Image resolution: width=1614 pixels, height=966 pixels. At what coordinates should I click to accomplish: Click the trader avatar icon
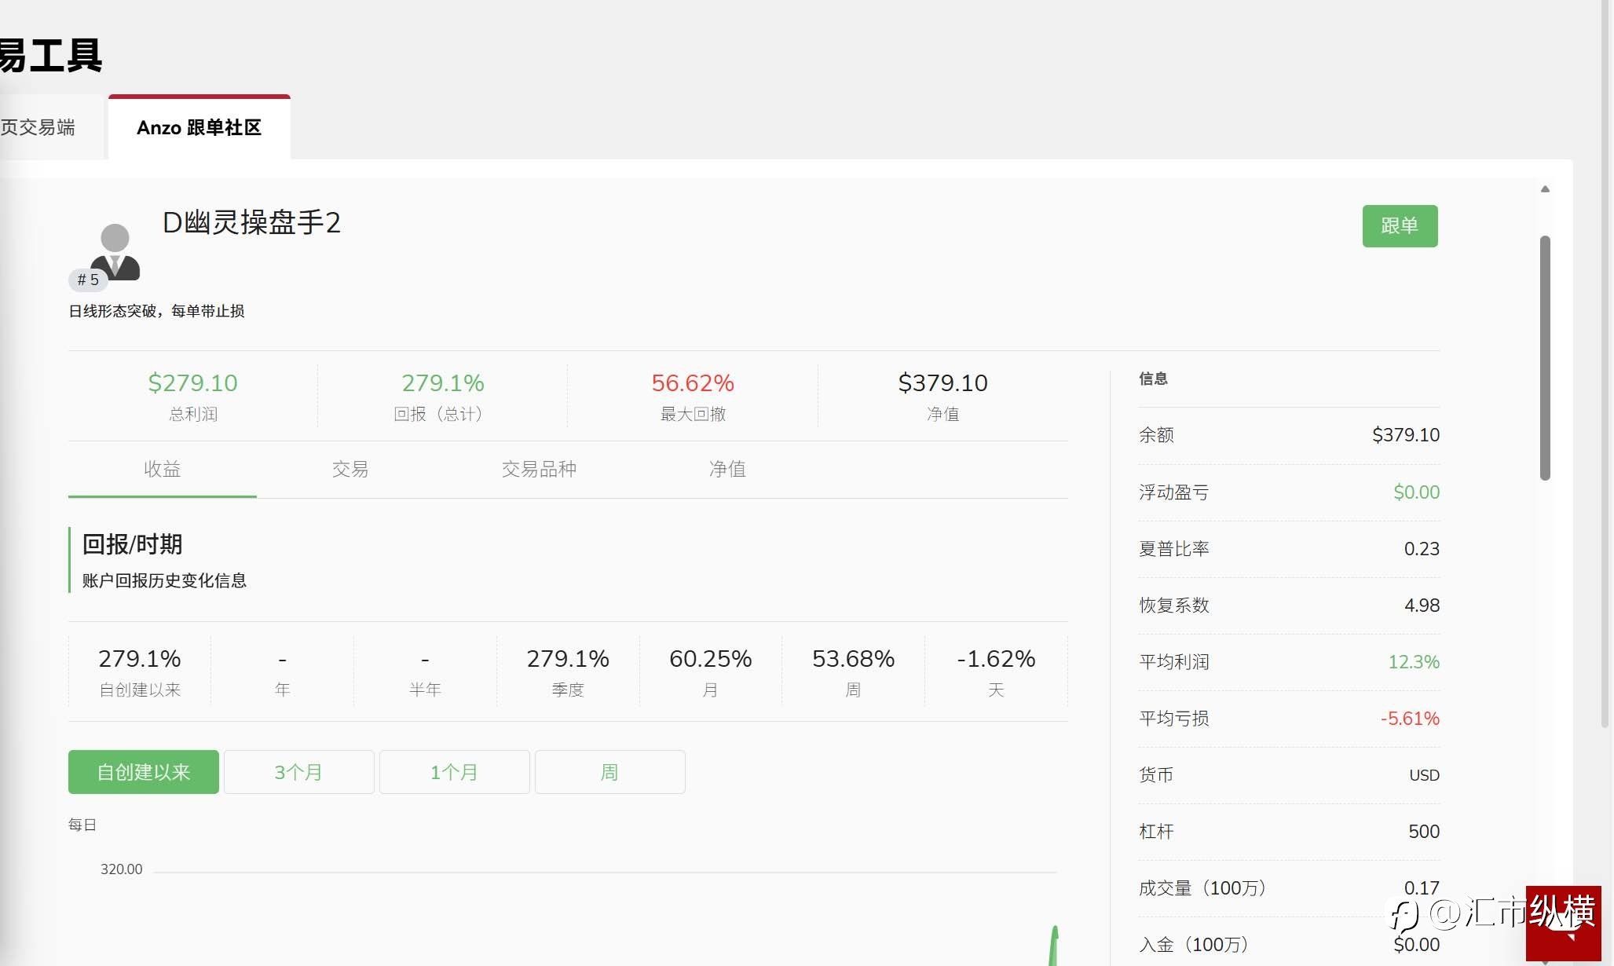click(x=115, y=251)
